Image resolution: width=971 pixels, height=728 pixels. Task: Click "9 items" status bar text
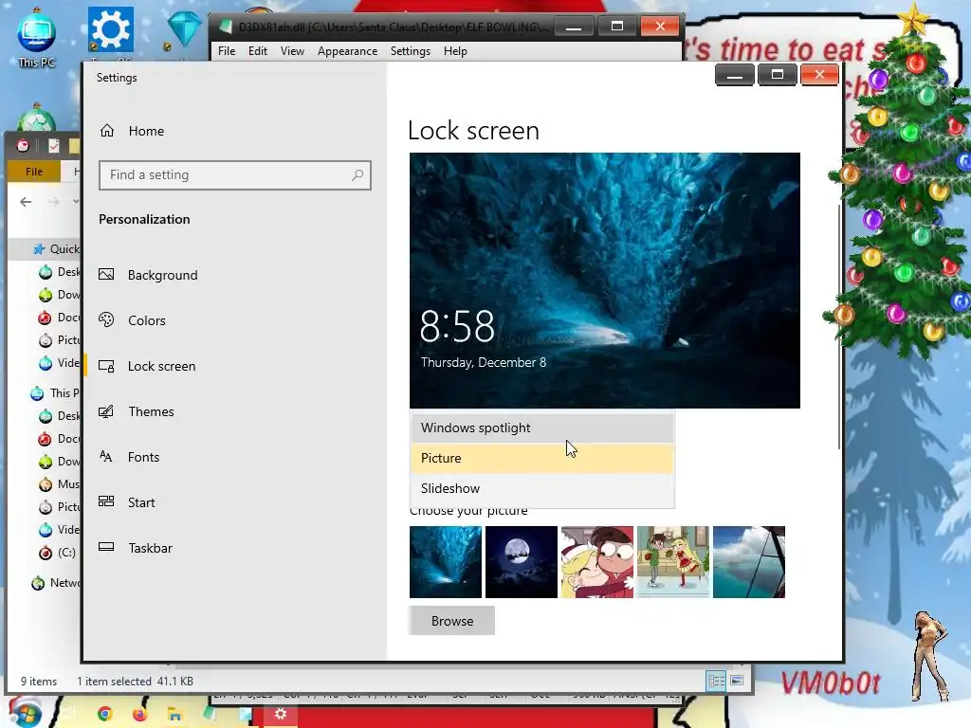tap(38, 681)
